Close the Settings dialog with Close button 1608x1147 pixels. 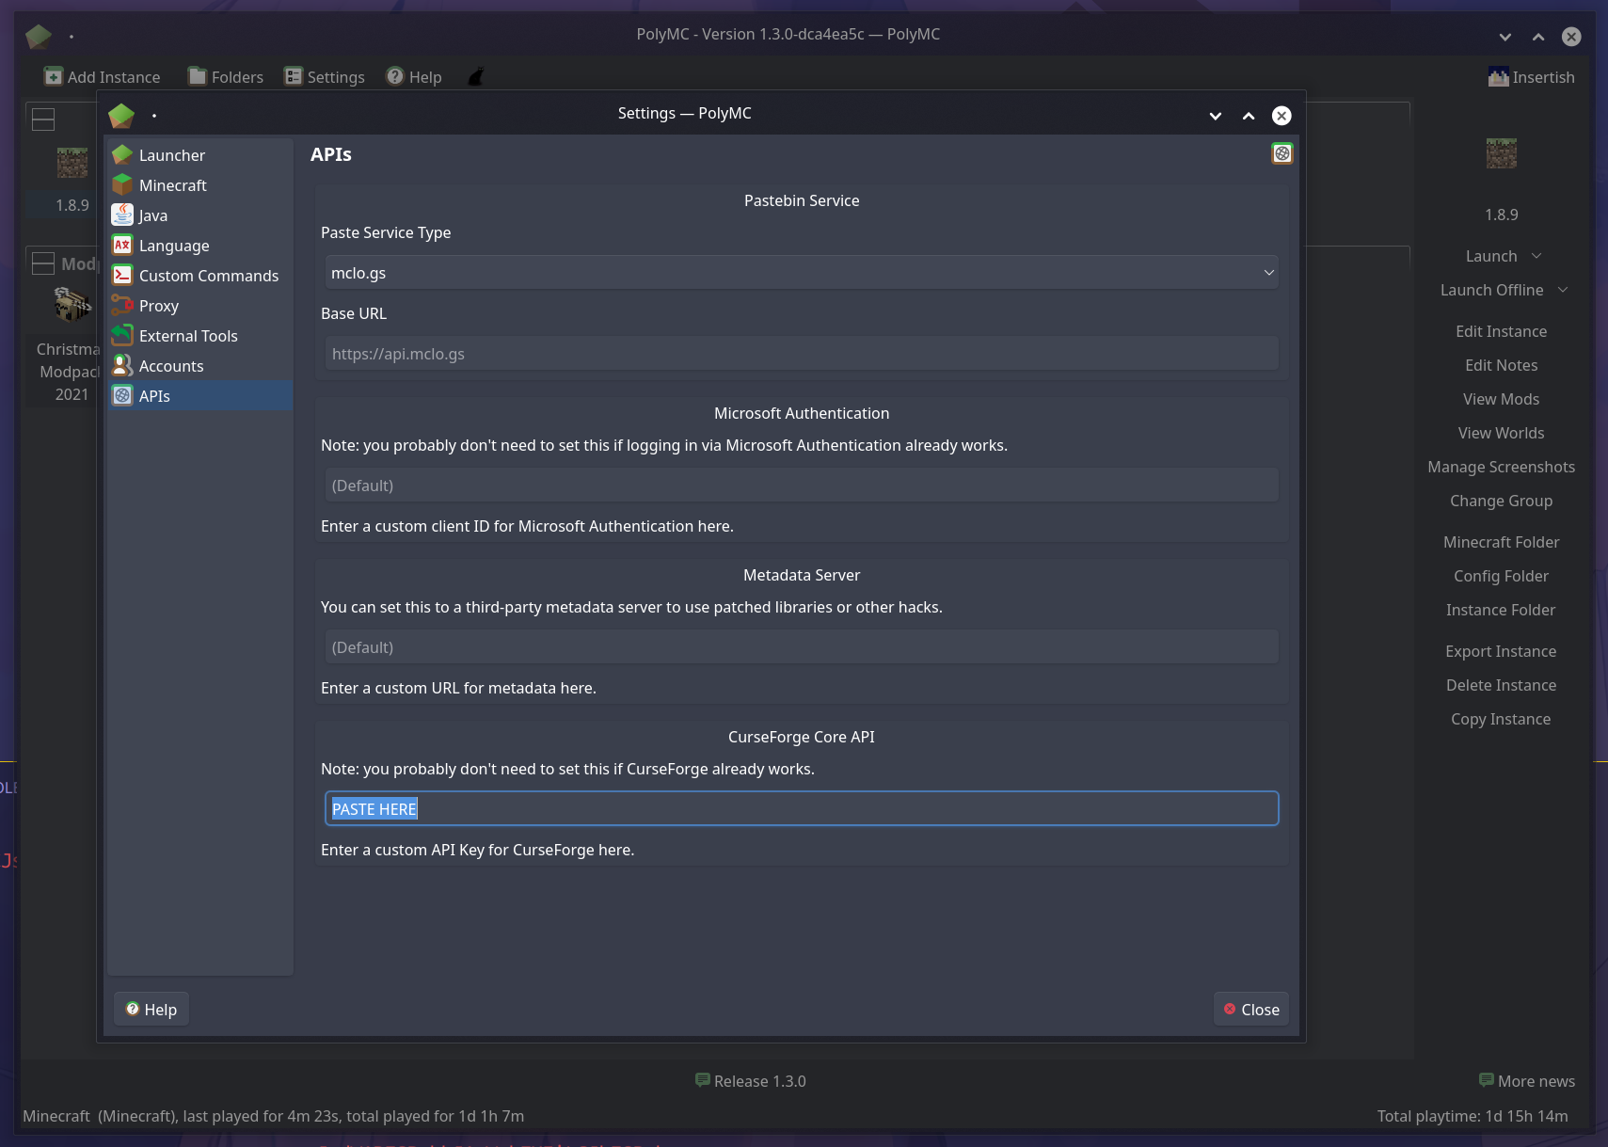[x=1251, y=1010]
